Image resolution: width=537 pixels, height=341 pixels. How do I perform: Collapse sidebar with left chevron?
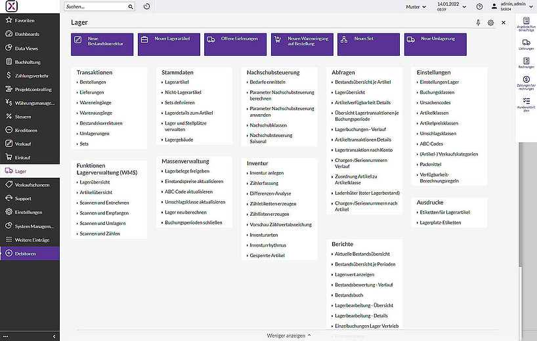pos(54,336)
